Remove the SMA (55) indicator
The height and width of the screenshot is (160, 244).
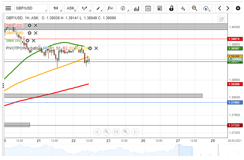tap(34, 41)
